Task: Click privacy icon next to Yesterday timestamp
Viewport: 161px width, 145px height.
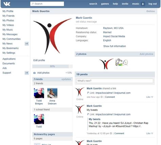Action: click(x=111, y=133)
